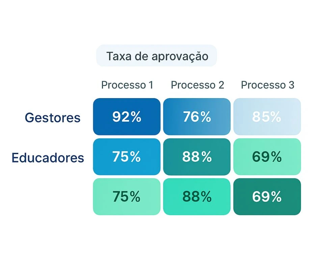This screenshot has height=263, width=324.
Task: Select the 85% cell under Processo 3
Action: click(x=267, y=117)
